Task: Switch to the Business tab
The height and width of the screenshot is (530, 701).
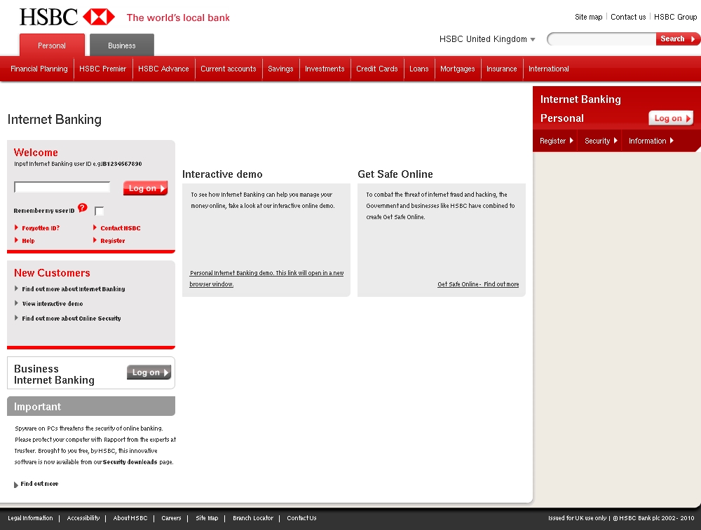Action: pyautogui.click(x=122, y=46)
